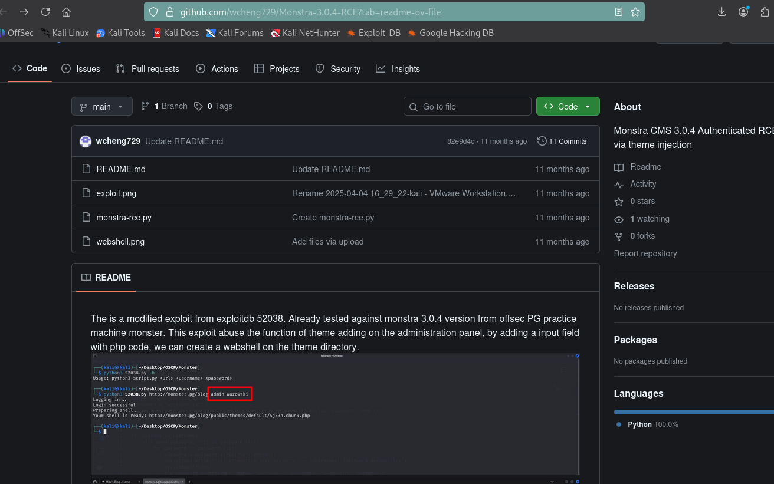774x484 pixels.
Task: Open the webshell.png file
Action: click(x=120, y=242)
